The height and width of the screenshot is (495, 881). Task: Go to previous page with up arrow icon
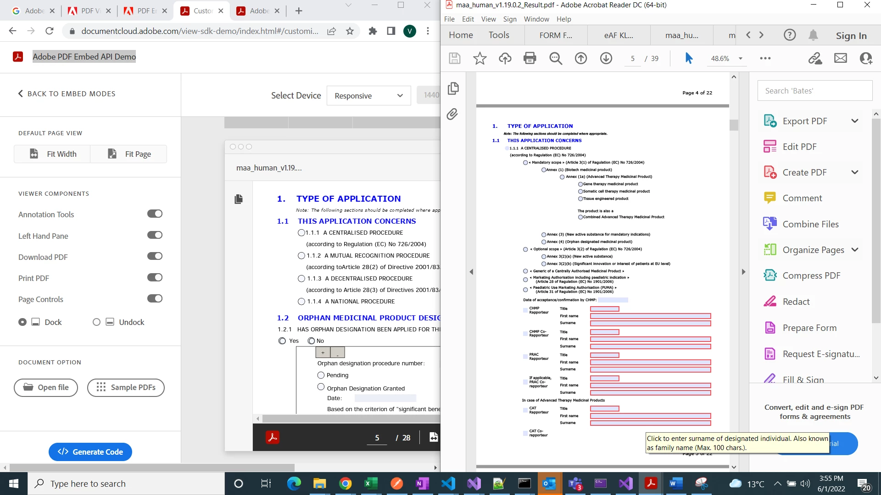tap(580, 58)
